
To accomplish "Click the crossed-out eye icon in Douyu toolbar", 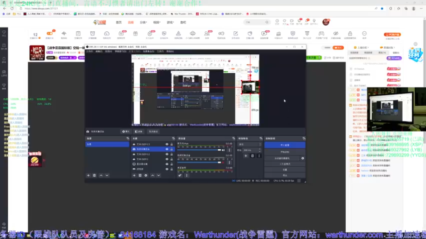I will point(336,33).
